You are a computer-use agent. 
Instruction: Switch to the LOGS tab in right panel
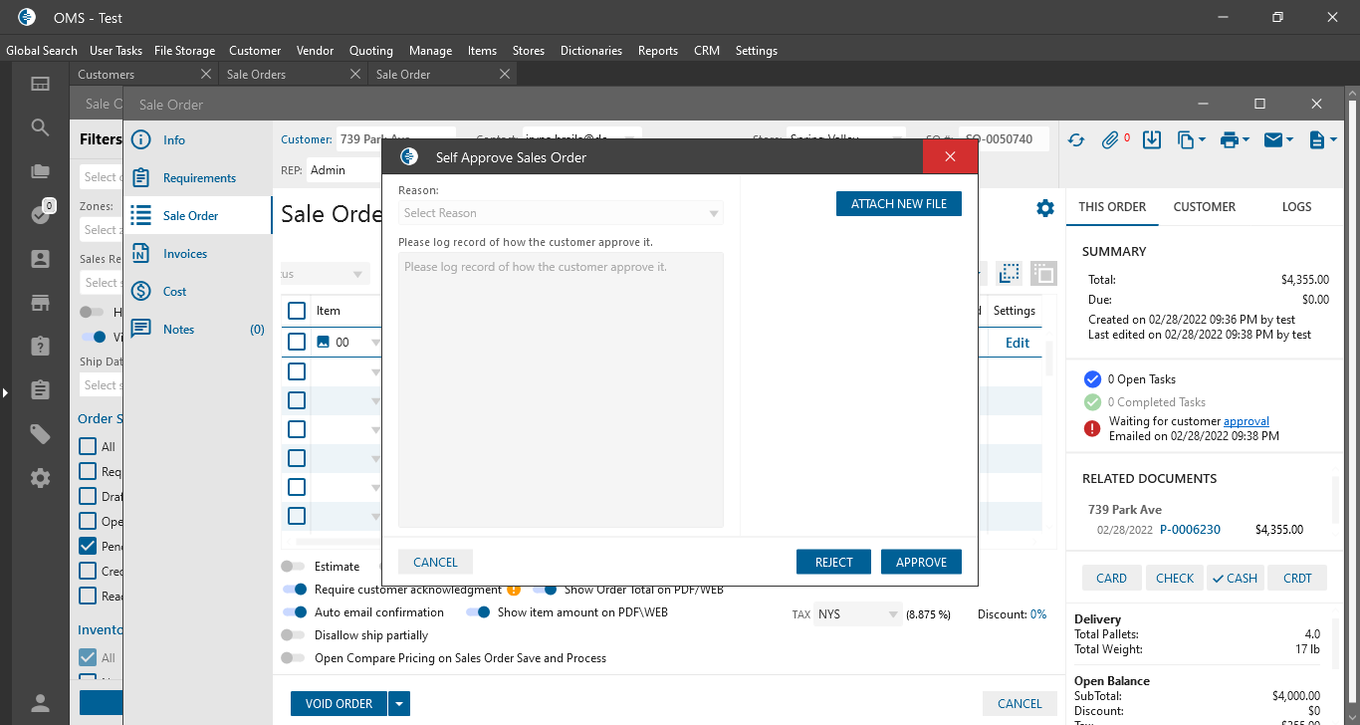pyautogui.click(x=1296, y=207)
